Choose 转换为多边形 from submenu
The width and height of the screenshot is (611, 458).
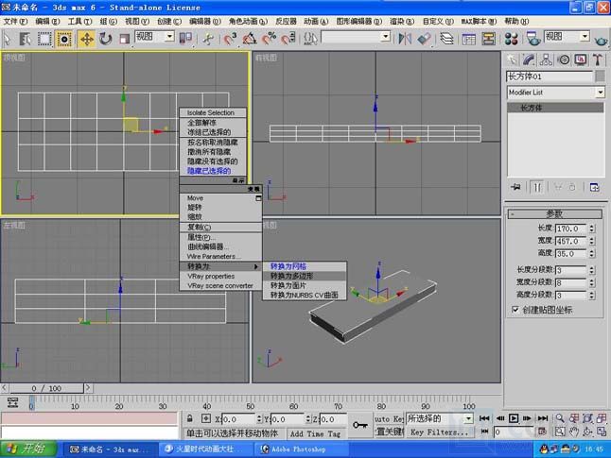pos(305,276)
